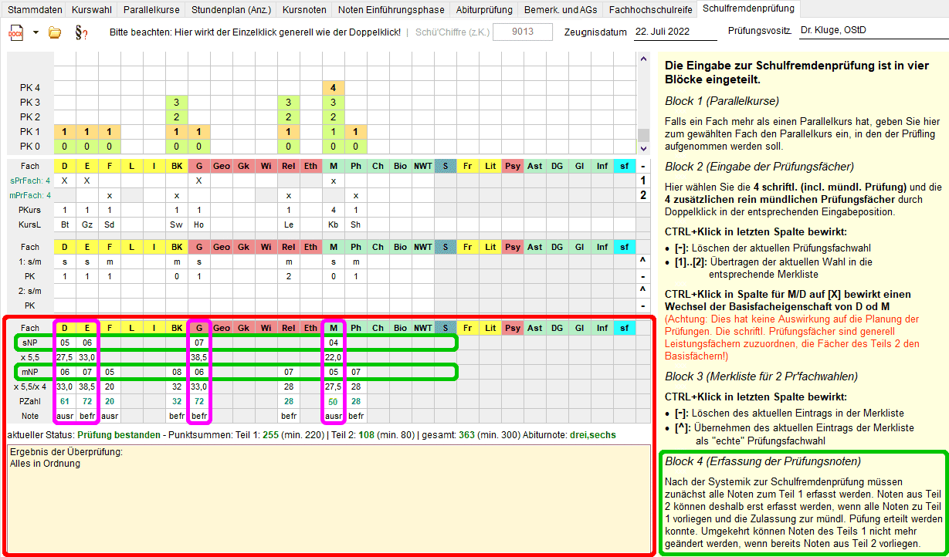Open the Kursnoten tab
Screen dimensions: 949x557
[x=303, y=10]
